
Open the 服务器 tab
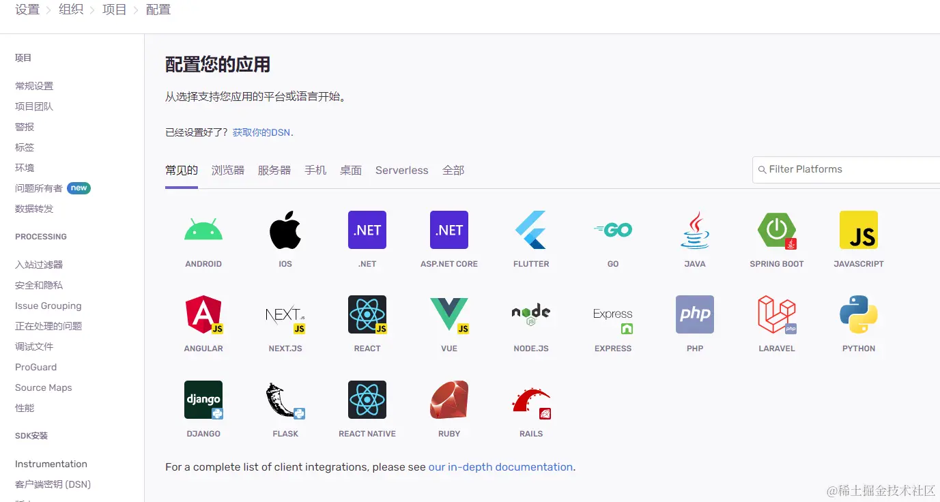pos(274,171)
